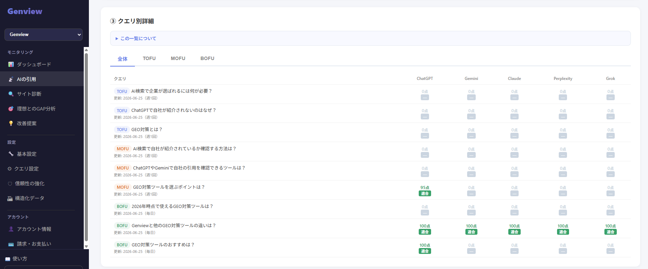The width and height of the screenshot is (648, 269).
Task: Click sidebar scrollbar down arrow
Action: click(x=86, y=246)
